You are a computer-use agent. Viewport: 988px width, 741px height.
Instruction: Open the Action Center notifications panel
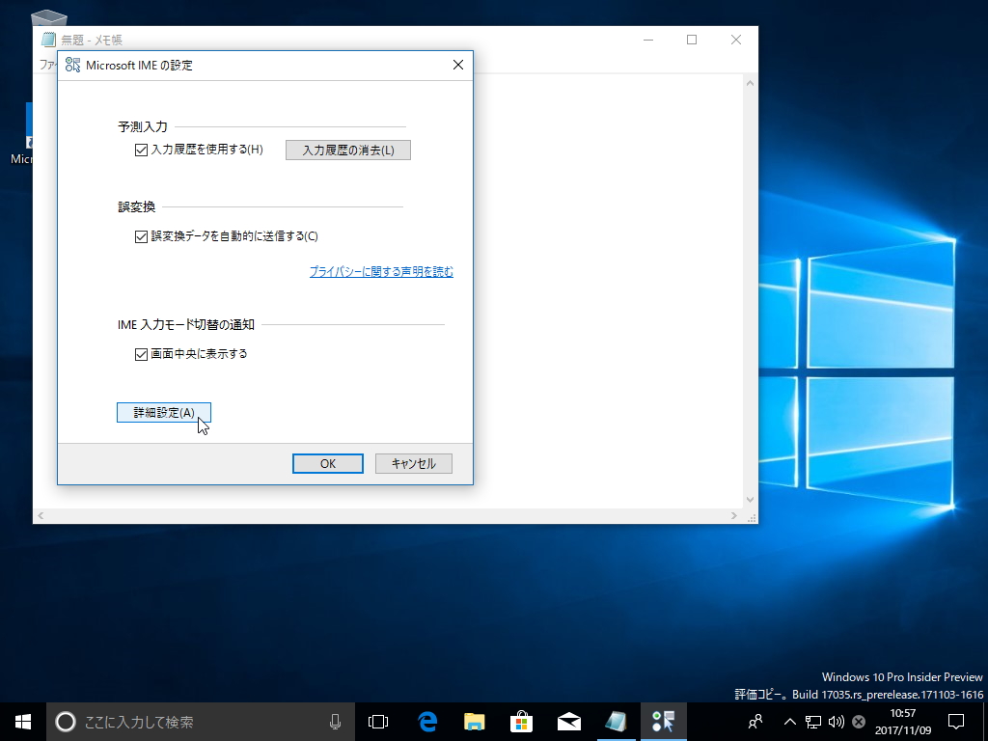tap(954, 721)
